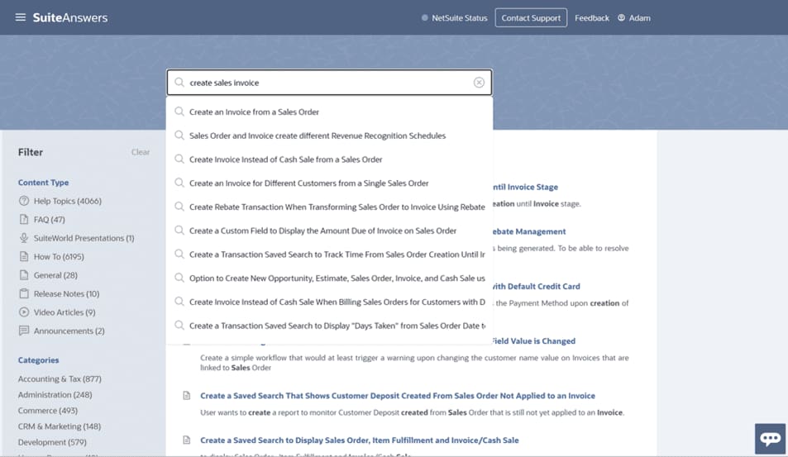
Task: Click into the 'create sales invoice' search field
Action: coord(329,83)
